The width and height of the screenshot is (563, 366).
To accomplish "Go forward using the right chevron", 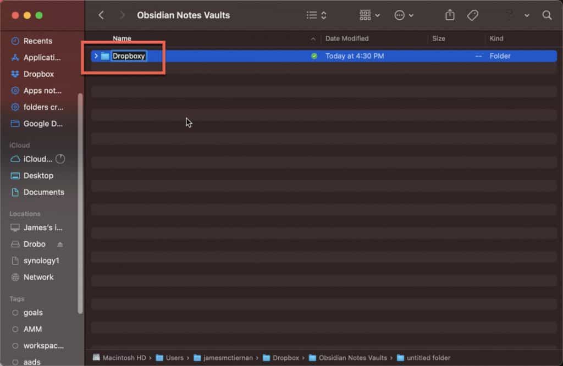I will click(x=122, y=15).
